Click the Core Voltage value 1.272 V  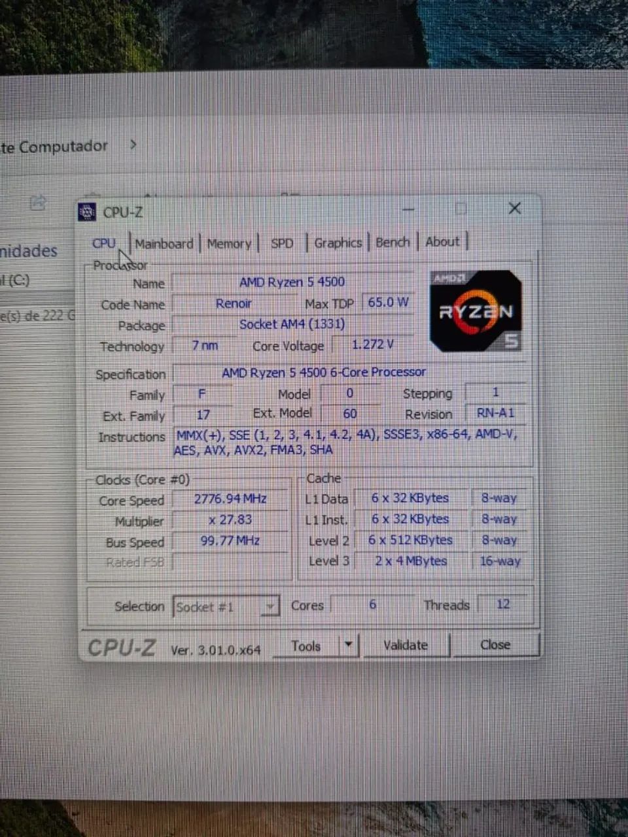(372, 344)
